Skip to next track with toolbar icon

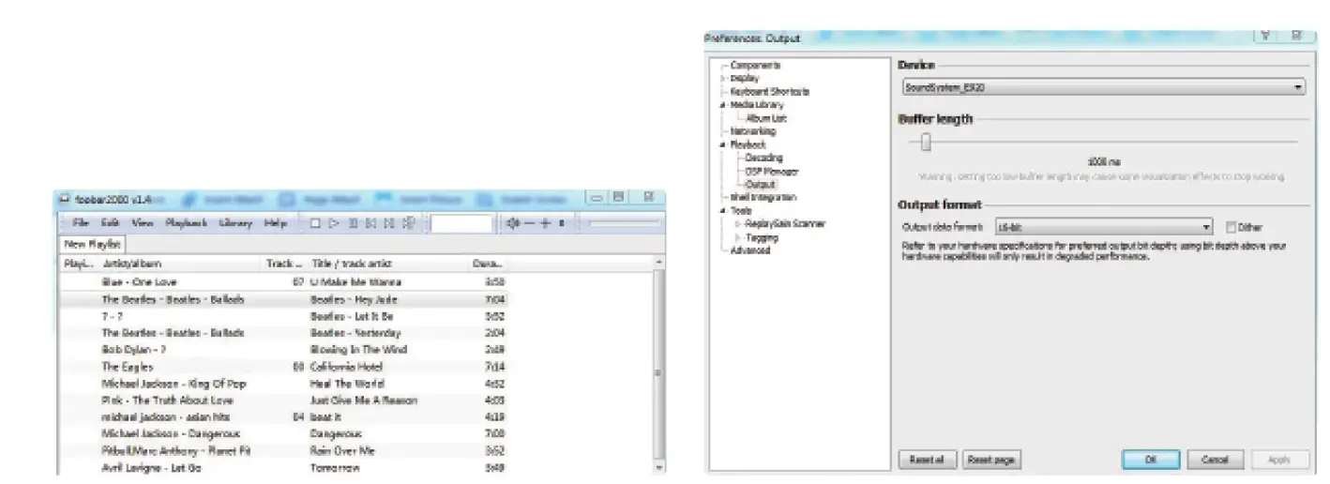click(x=389, y=223)
